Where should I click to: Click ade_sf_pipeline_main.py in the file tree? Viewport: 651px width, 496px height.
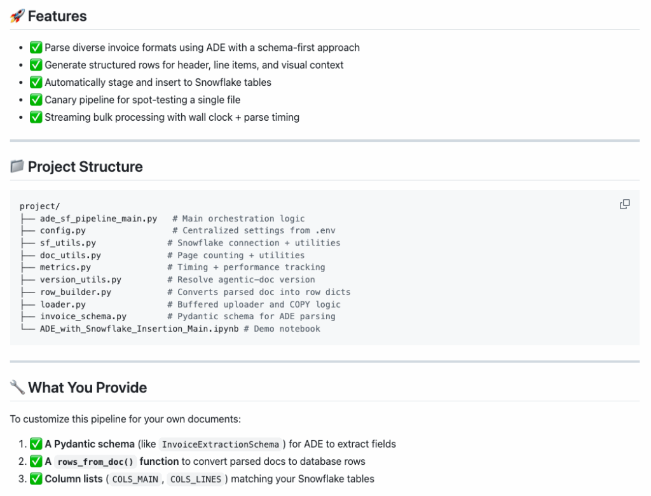click(98, 219)
